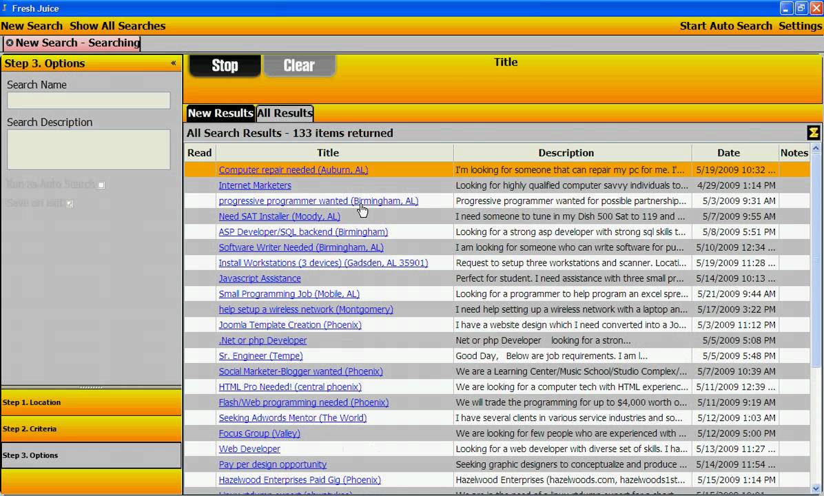
Task: Open the Show All Searches menu
Action: [x=117, y=25]
